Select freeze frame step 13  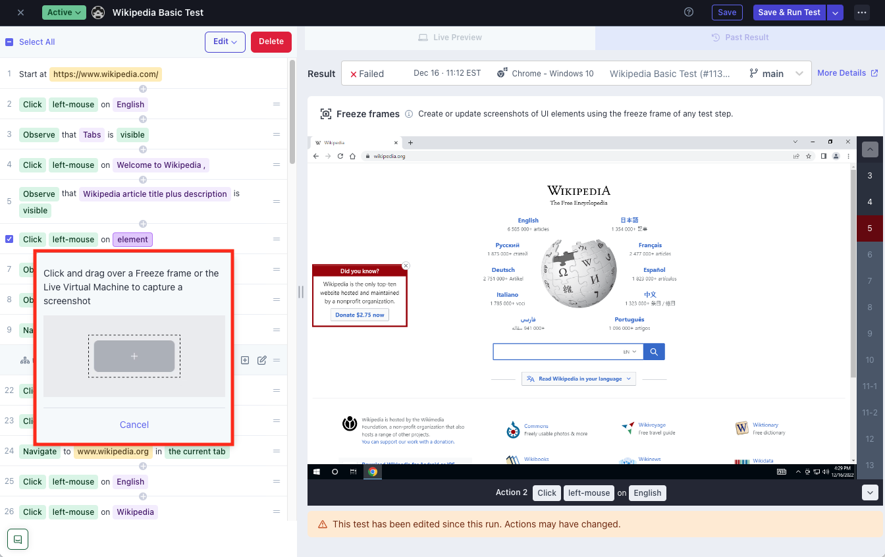tap(870, 465)
